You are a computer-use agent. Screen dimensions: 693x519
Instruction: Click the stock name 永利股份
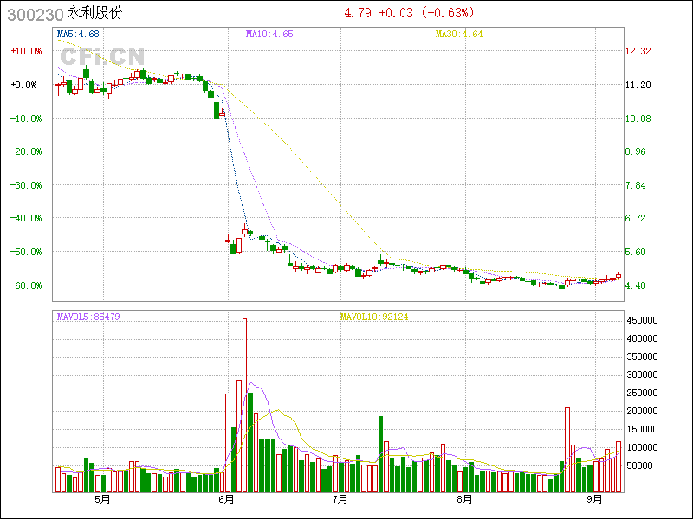(97, 13)
